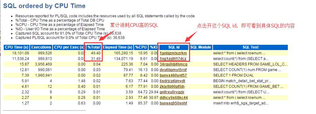Screen dimensions: 316x114
Task: Click the "SQL ordered by CPU Time" heading
Action: [x=44, y=6]
